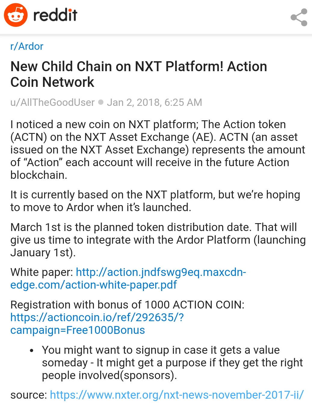
Task: Click the "Registration with bonus of 1000 ACTION COIN" text
Action: click(x=127, y=305)
